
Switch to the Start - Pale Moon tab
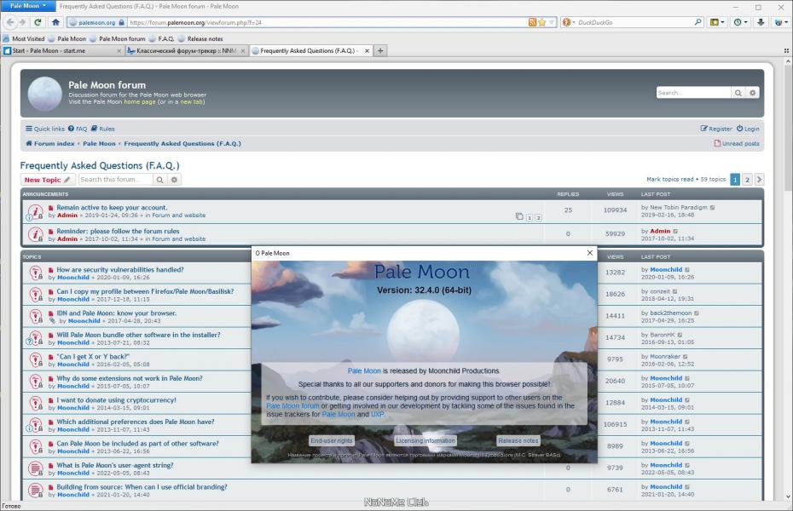tap(62, 50)
